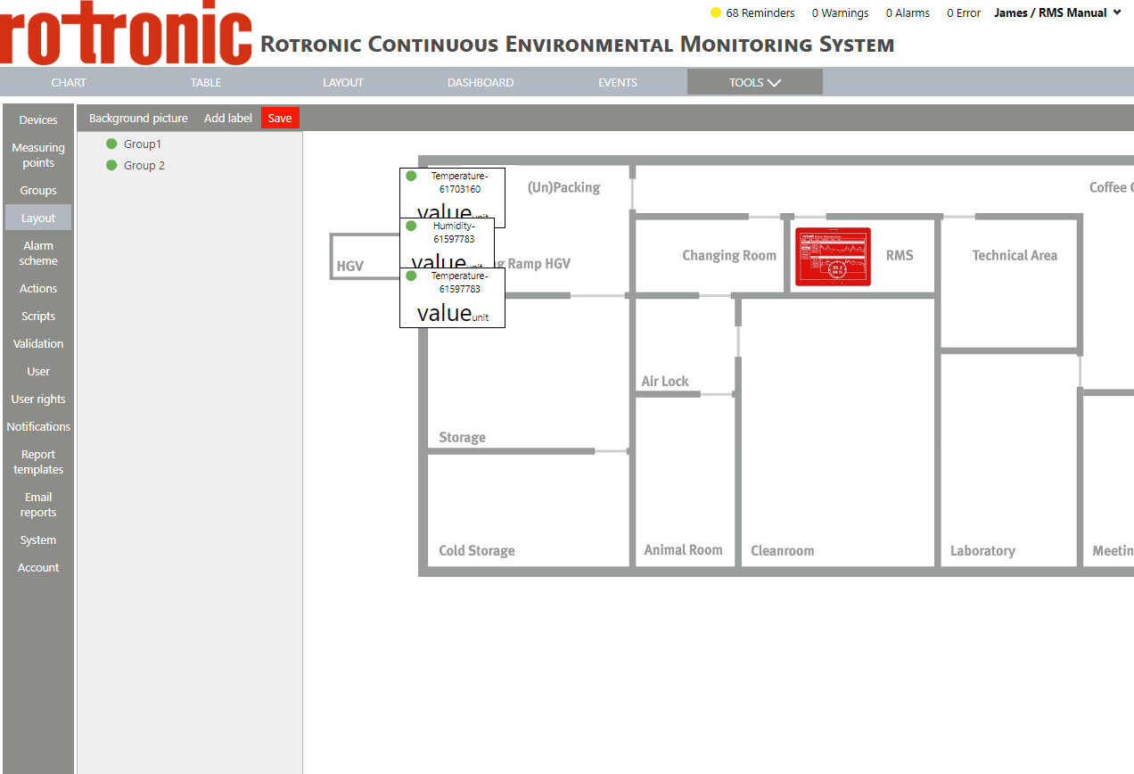Click the red RMS panel thumbnail
This screenshot has width=1134, height=774.
point(833,257)
